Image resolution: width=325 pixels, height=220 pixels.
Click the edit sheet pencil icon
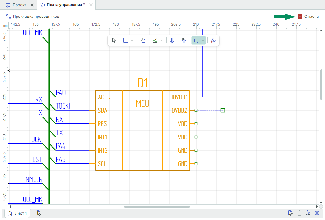[290, 213]
